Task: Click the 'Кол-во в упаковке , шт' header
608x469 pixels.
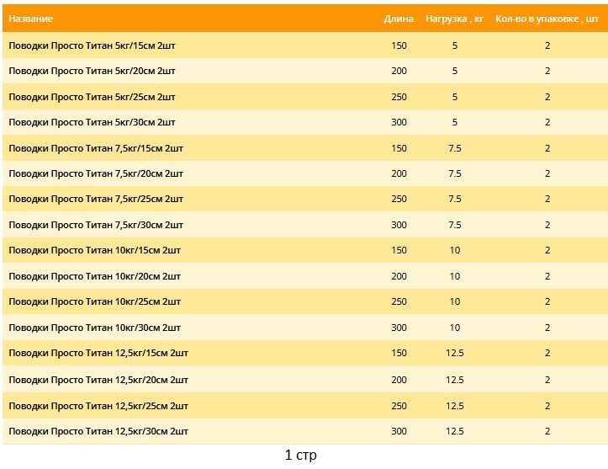Action: pyautogui.click(x=547, y=19)
